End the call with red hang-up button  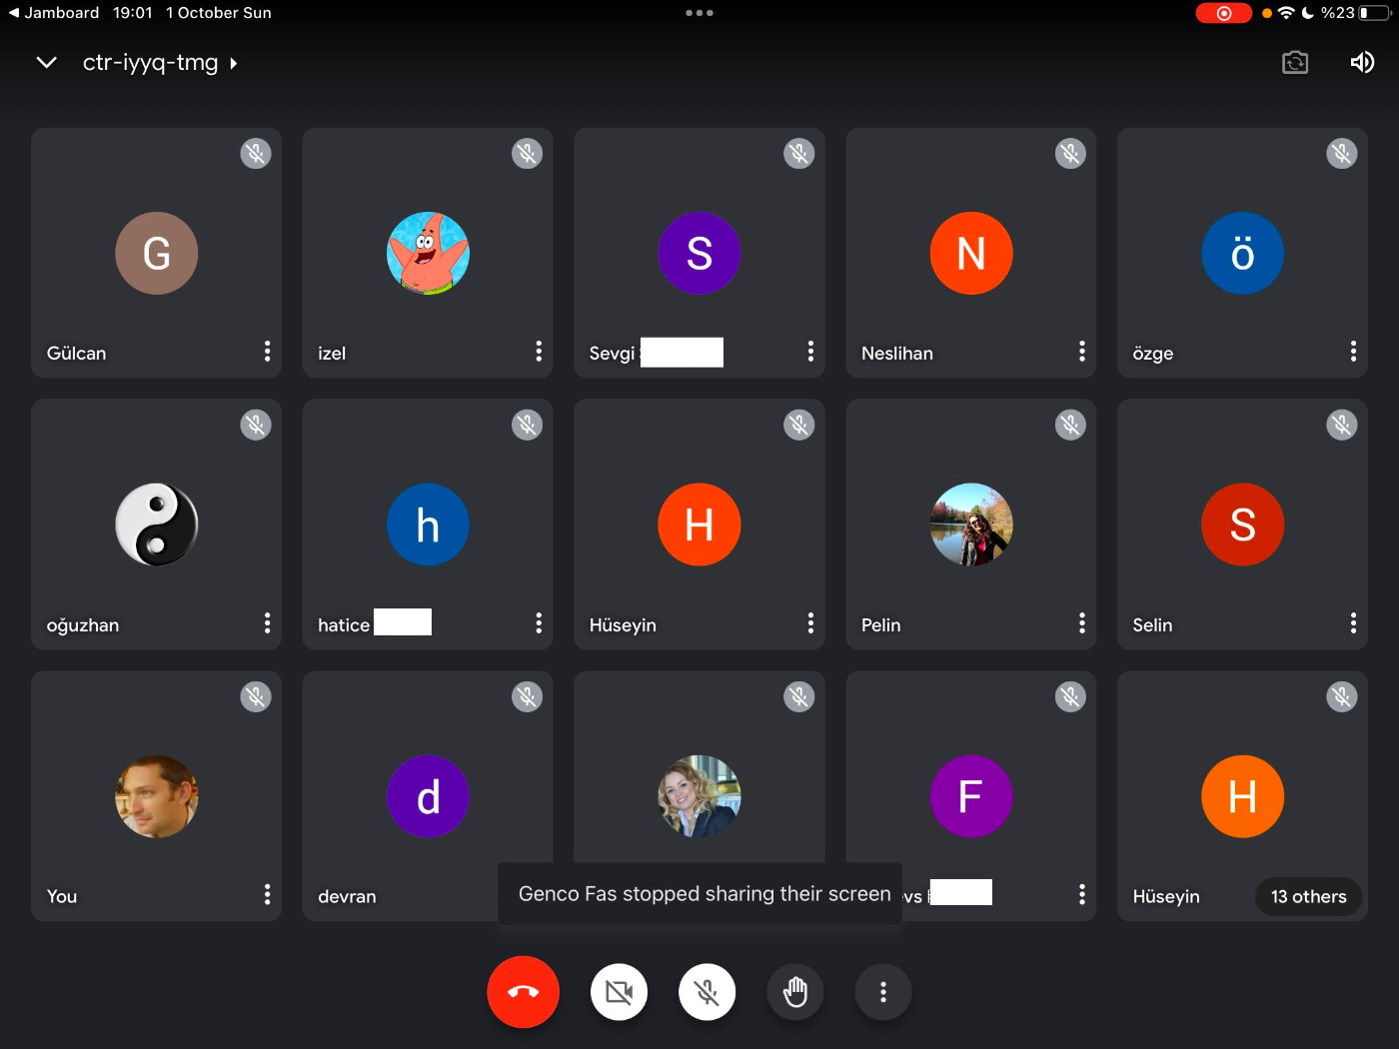pos(523,992)
